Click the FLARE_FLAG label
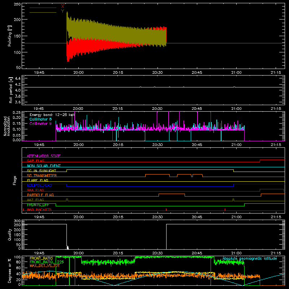 tap(38, 180)
